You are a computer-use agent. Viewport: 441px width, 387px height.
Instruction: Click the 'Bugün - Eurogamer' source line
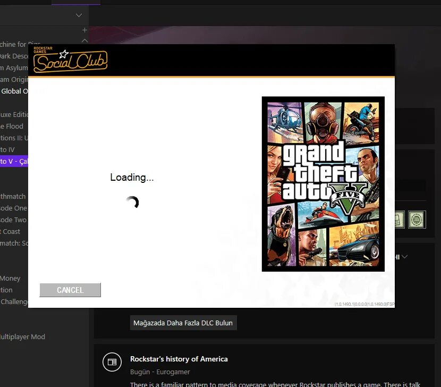(160, 372)
